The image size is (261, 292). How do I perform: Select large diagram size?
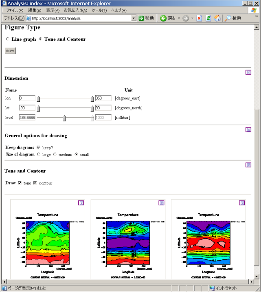[x=39, y=154]
